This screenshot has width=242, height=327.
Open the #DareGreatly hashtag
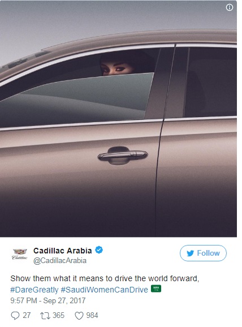[x=34, y=290]
